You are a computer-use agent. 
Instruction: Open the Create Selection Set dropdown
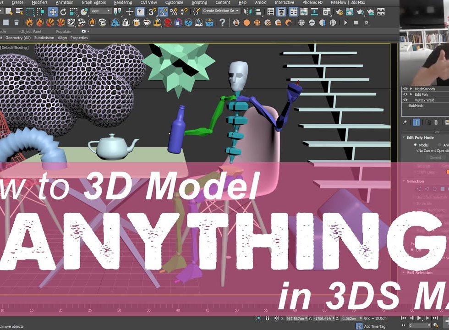click(220, 11)
